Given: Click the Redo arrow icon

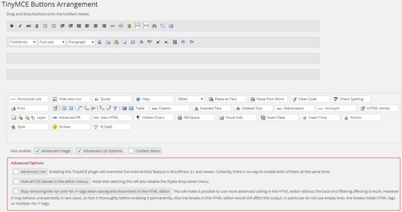Looking at the screenshot, I should pos(192,42).
